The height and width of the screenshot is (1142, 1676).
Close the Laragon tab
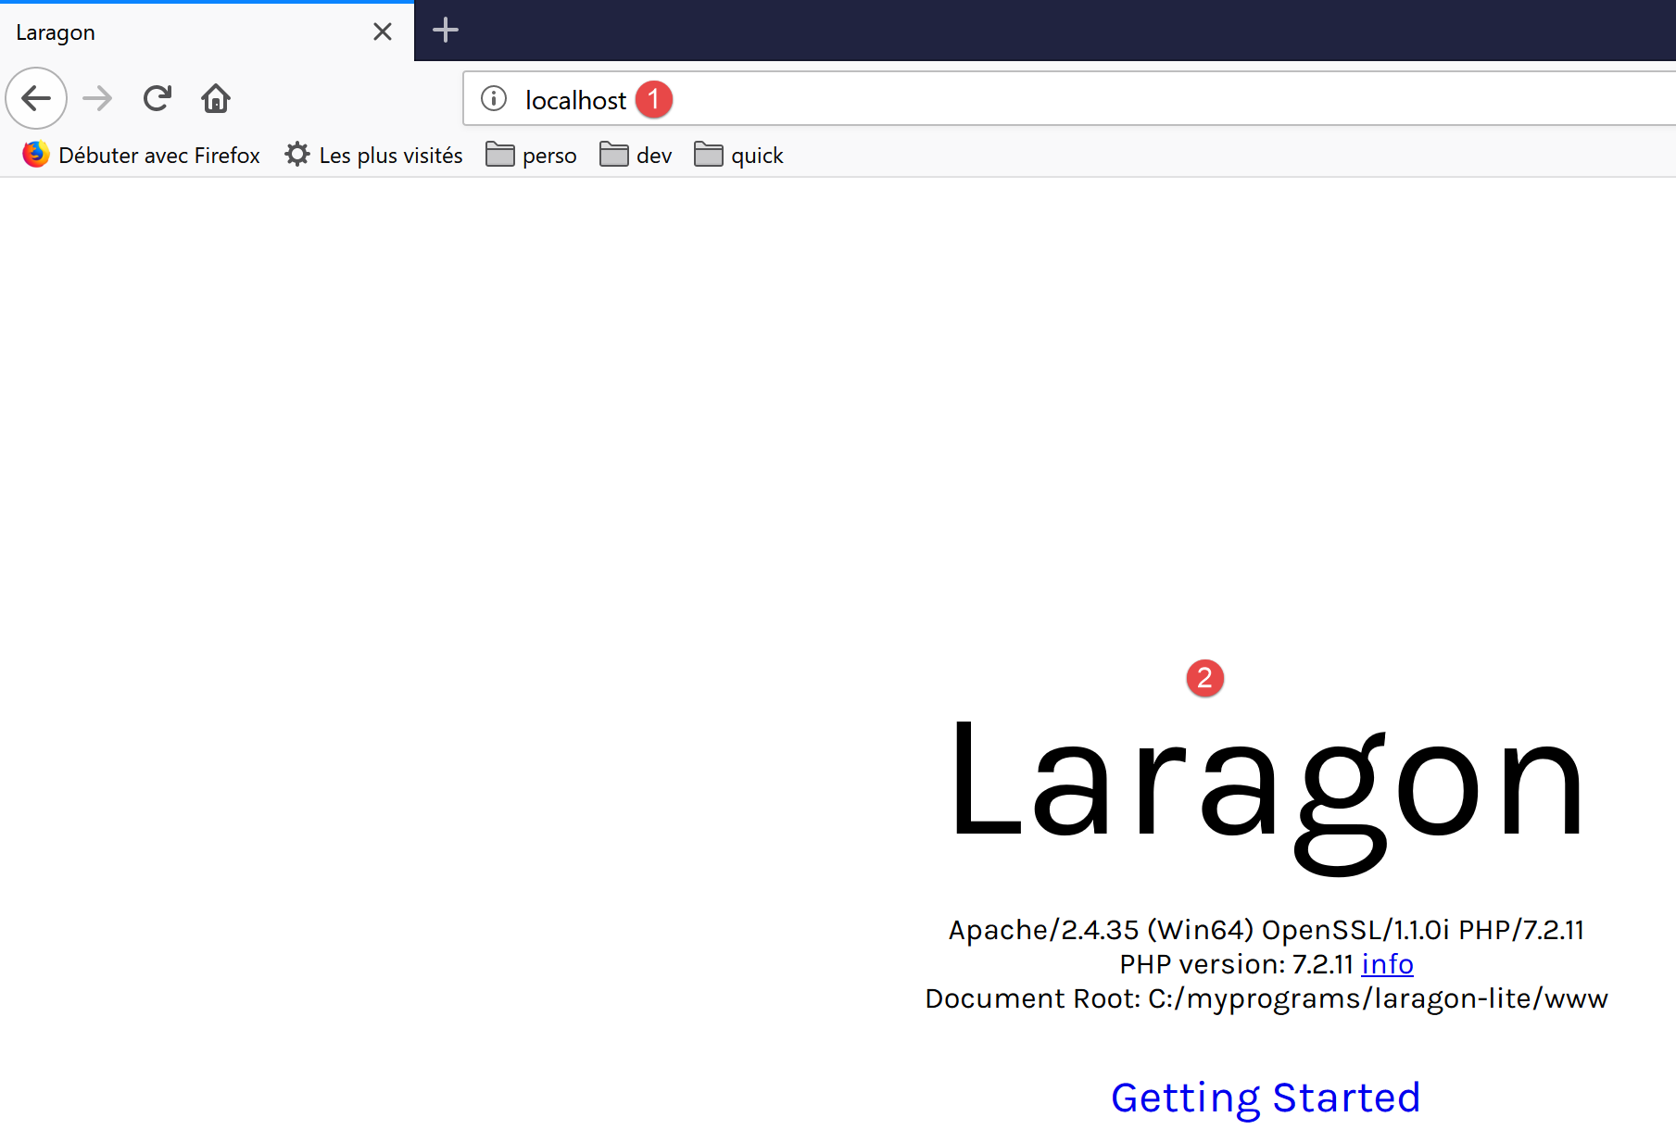click(x=382, y=32)
